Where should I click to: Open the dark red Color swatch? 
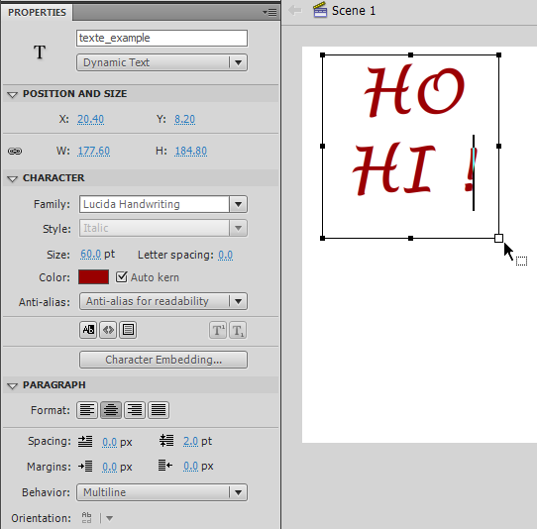pyautogui.click(x=93, y=277)
